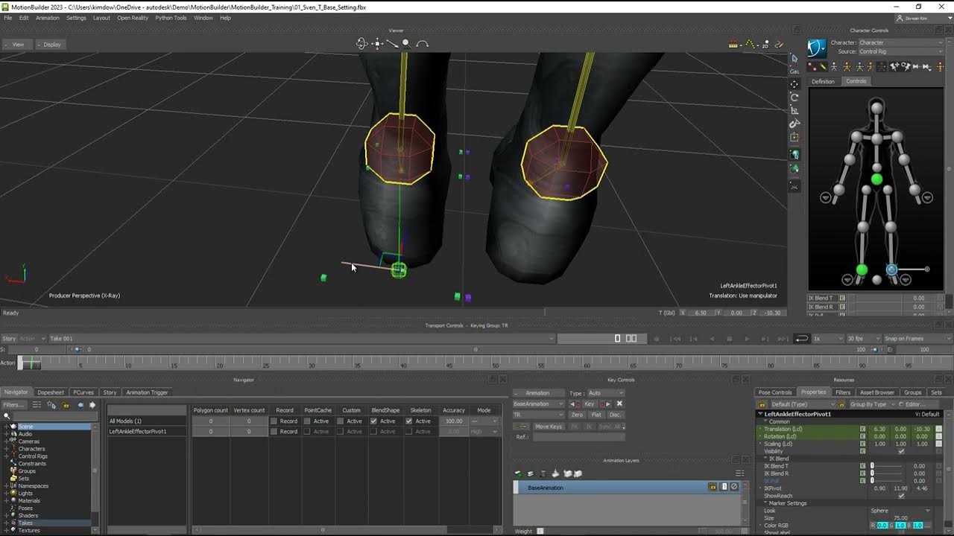Lock the BaseAnimation layer

point(712,487)
